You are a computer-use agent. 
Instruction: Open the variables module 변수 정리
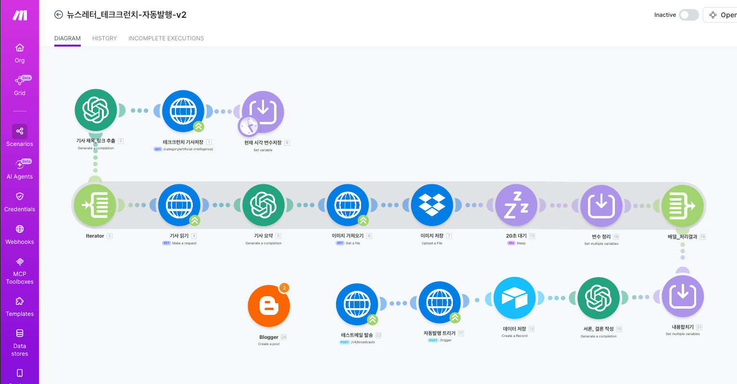pos(601,206)
